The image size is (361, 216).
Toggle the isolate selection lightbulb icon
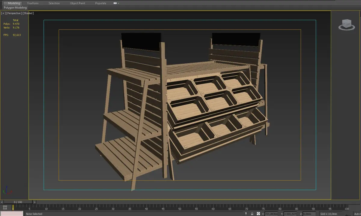pos(246,214)
